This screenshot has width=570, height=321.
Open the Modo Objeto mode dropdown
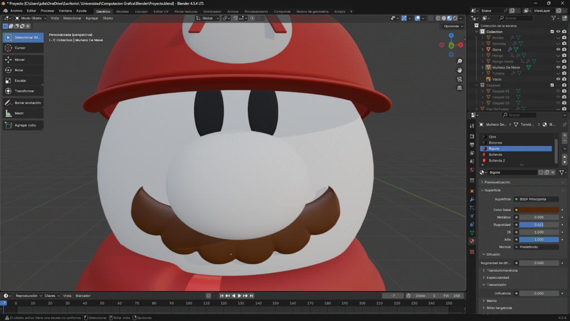(x=32, y=18)
